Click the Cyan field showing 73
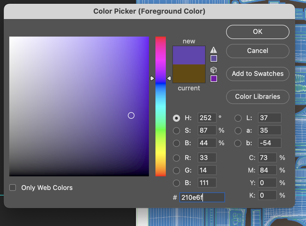 coord(267,157)
